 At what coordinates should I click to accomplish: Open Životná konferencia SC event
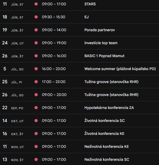coord(105,121)
